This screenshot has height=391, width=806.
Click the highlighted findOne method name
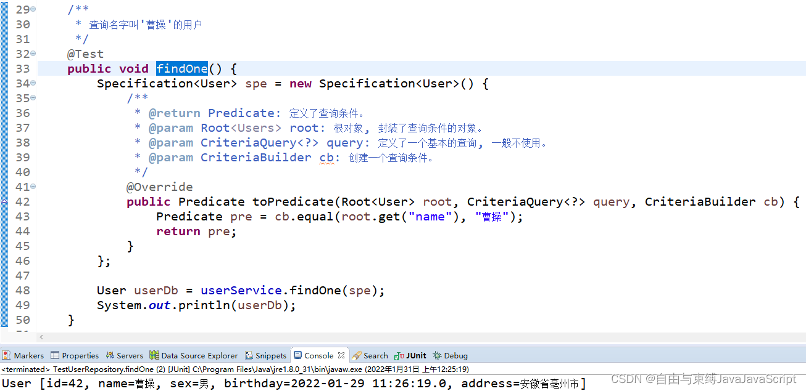pos(182,68)
